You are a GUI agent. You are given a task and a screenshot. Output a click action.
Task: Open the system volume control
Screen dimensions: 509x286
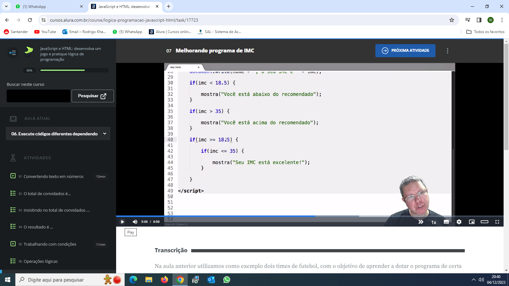[481, 280]
